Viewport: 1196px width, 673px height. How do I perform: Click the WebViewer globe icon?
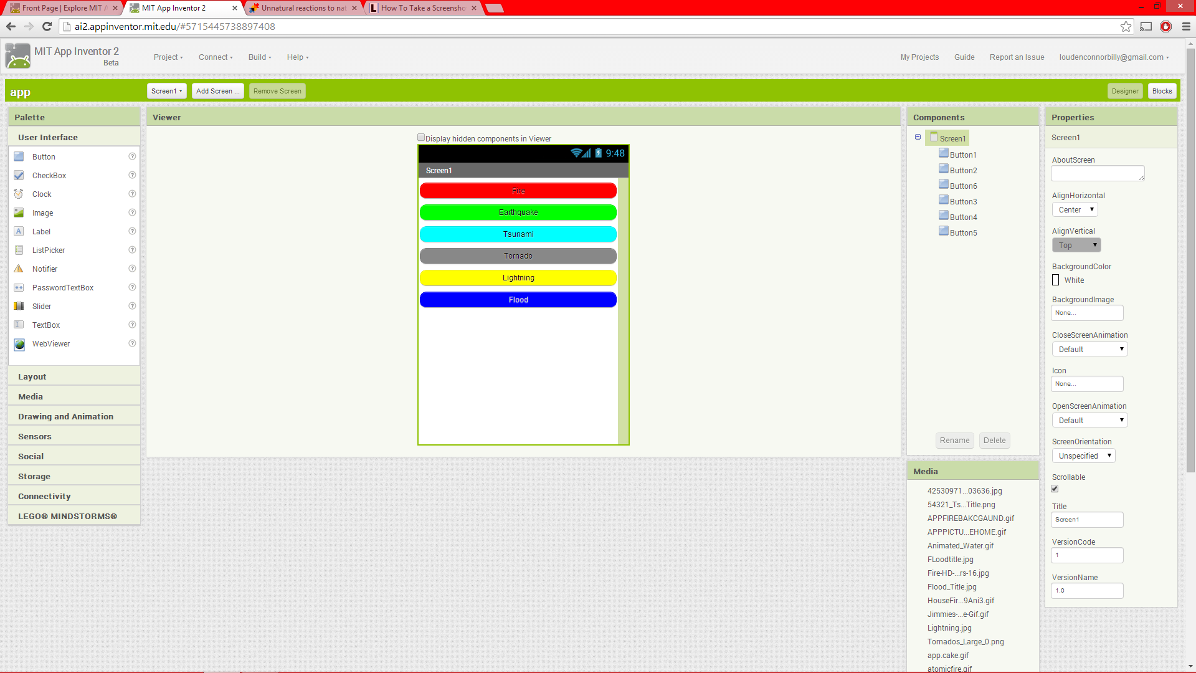[19, 344]
